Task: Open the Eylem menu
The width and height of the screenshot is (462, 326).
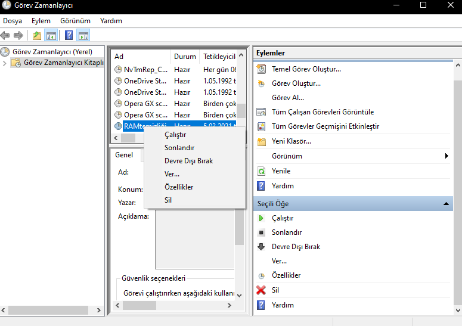Action: (41, 21)
